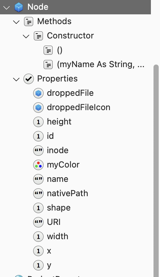This screenshot has height=277, width=160.
Task: Click the RGB color dots icon for myColor
Action: (x=38, y=165)
